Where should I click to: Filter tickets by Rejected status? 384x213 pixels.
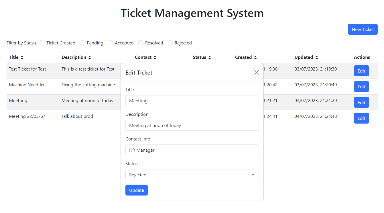pyautogui.click(x=170, y=43)
